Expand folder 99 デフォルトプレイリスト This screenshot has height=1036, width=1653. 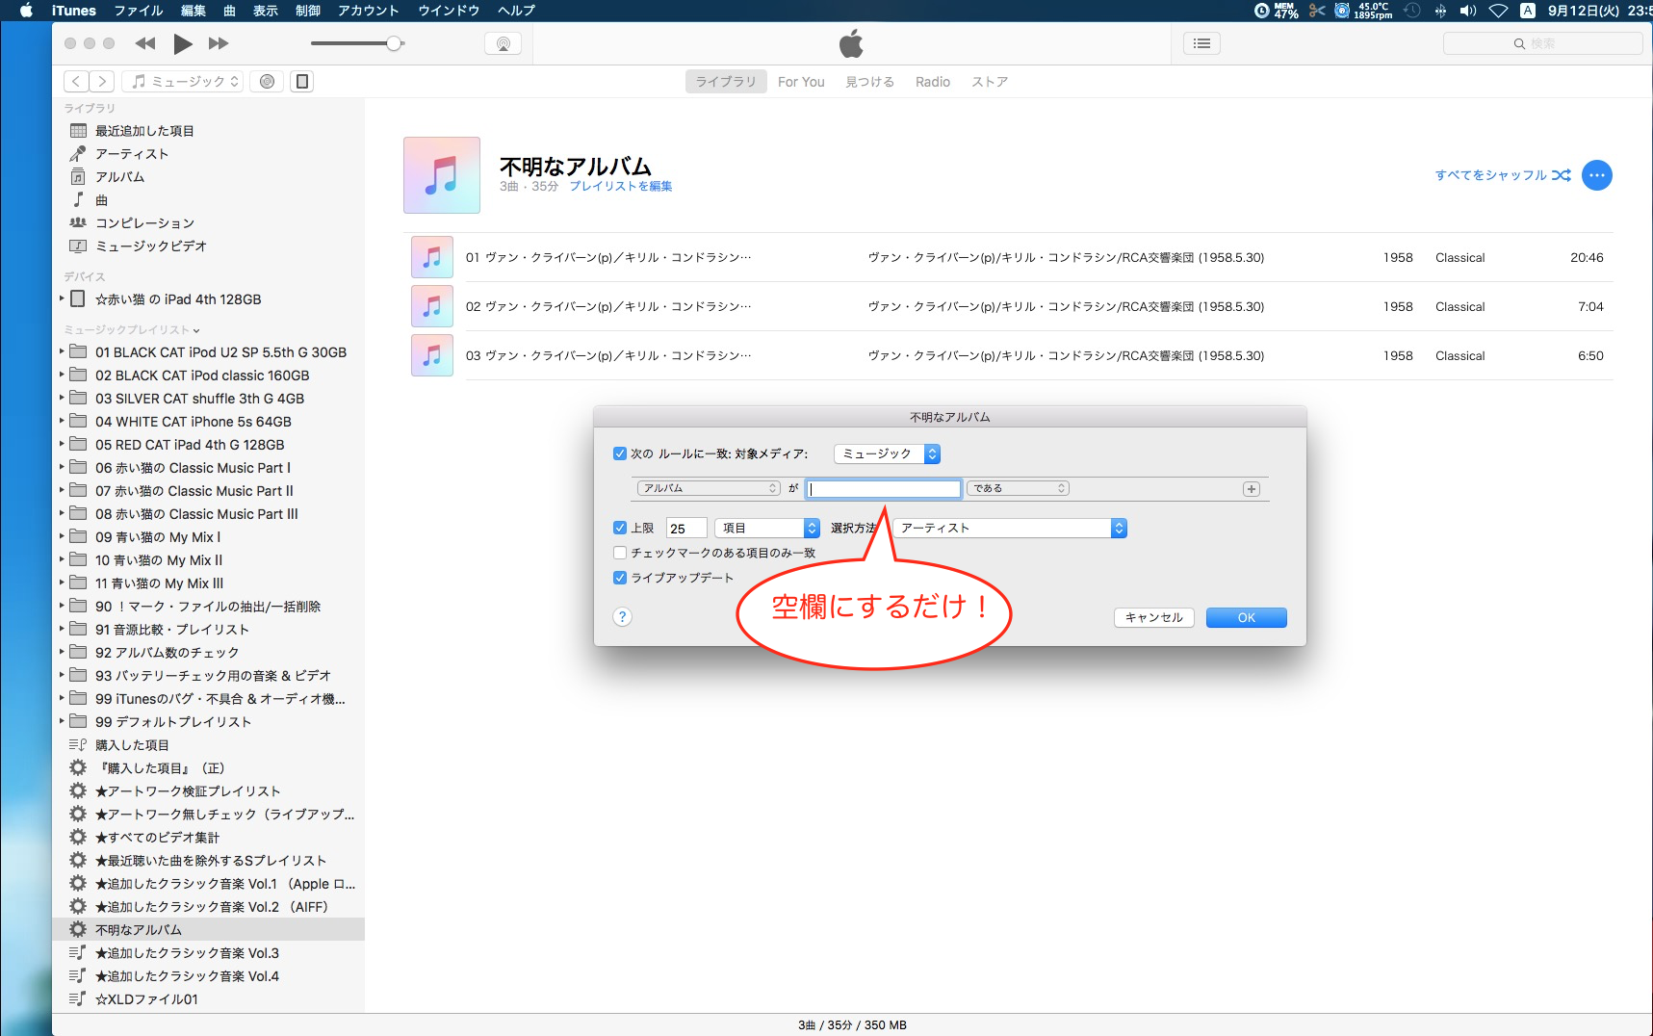pyautogui.click(x=62, y=722)
